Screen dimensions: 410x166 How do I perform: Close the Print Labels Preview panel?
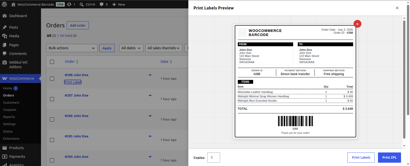click(x=397, y=8)
